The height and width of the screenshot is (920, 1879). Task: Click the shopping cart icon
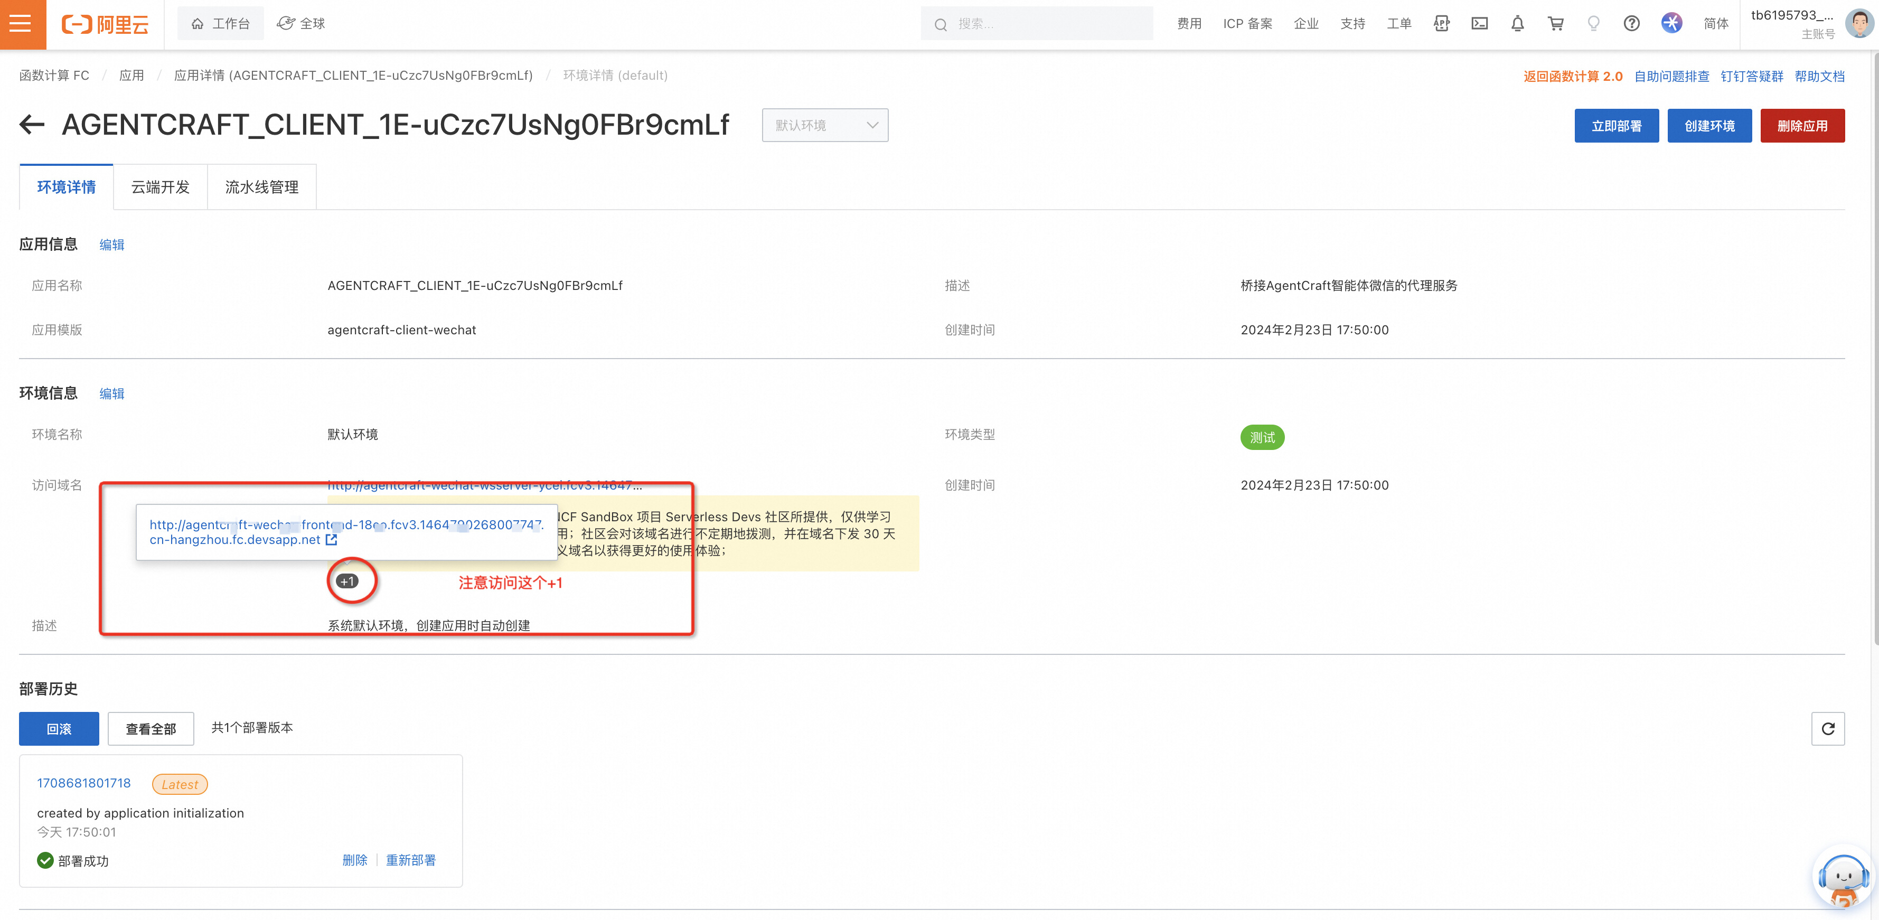tap(1557, 23)
